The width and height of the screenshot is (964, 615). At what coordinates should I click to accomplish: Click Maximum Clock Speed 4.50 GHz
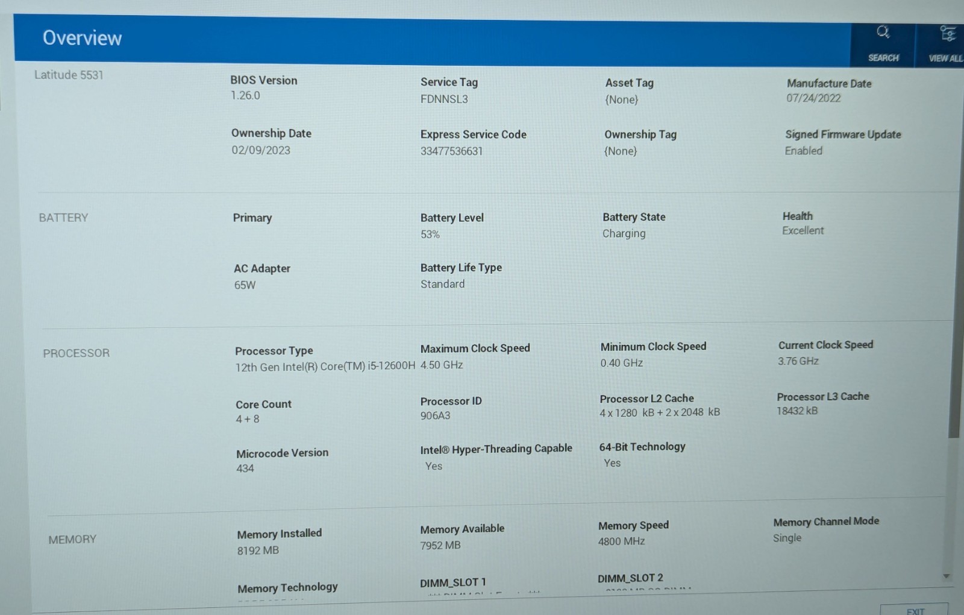[x=442, y=365]
